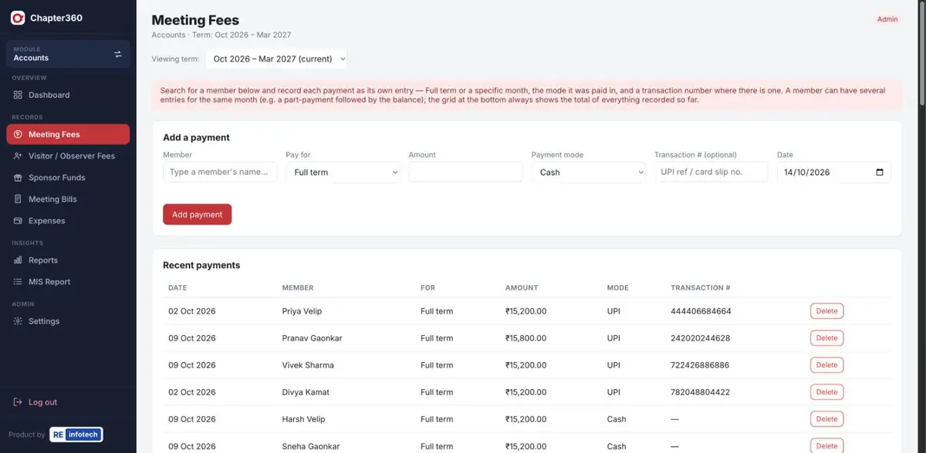
Task: Open Visitor / Observer Fees section
Action: 68,156
